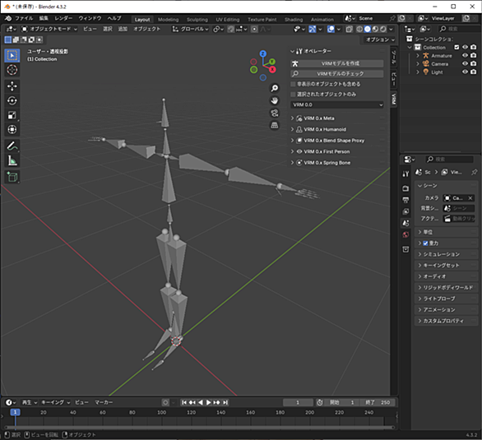Toggle X-ray display in viewport header
482x440 pixels.
[x=350, y=29]
